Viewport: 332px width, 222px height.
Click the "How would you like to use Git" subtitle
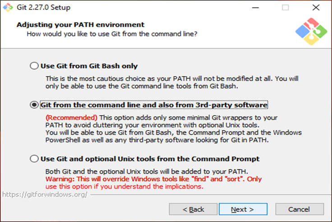coord(112,34)
